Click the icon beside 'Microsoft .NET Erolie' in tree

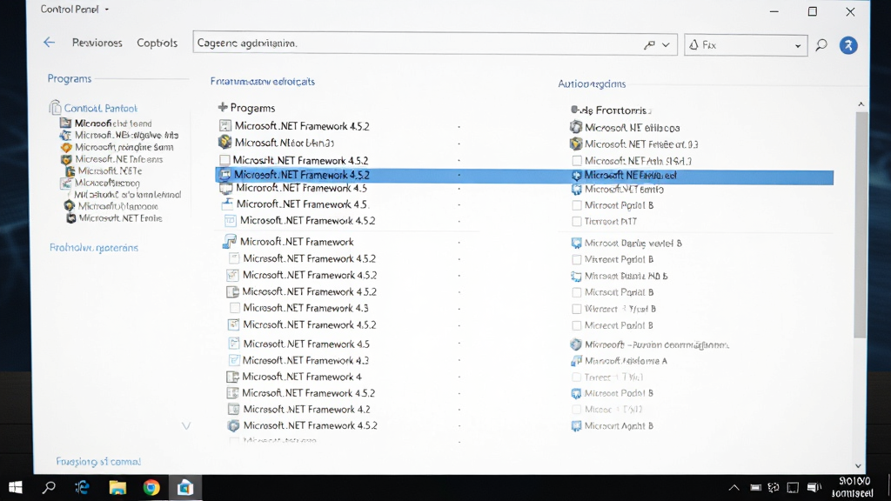pyautogui.click(x=71, y=218)
